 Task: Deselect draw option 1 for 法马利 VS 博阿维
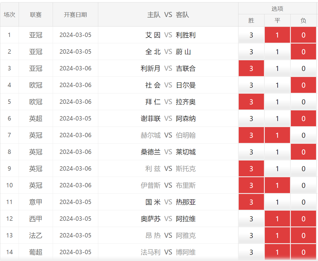(277, 252)
